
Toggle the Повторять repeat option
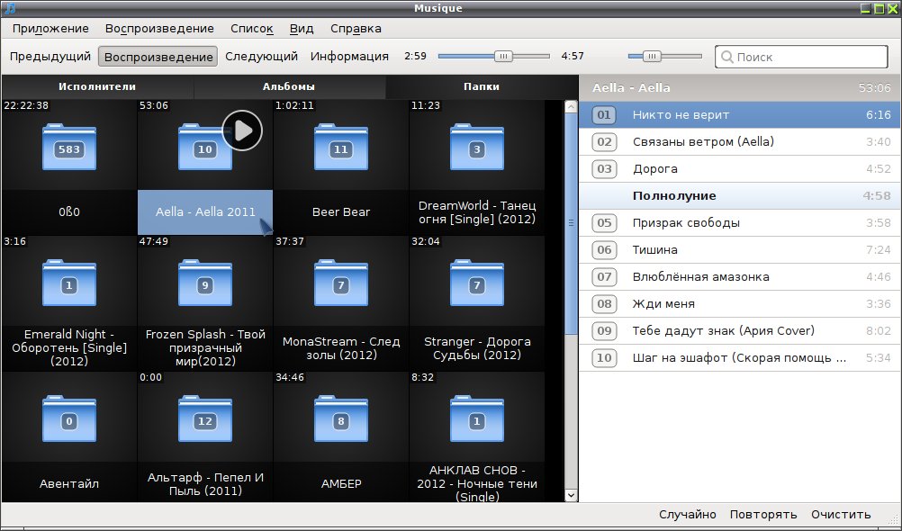pyautogui.click(x=763, y=514)
